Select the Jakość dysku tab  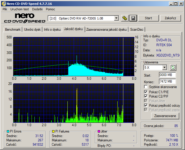73,29
